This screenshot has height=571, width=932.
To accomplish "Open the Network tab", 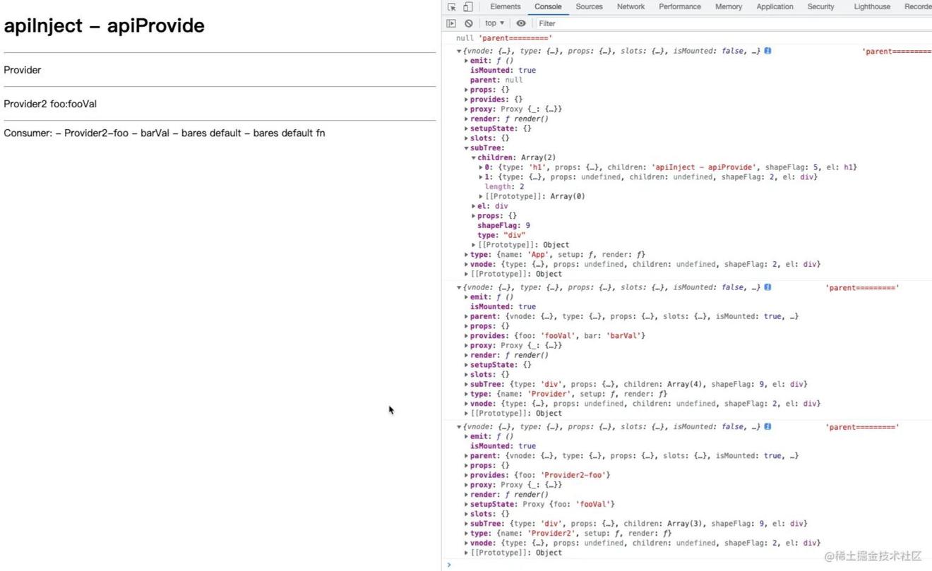I will [x=631, y=7].
